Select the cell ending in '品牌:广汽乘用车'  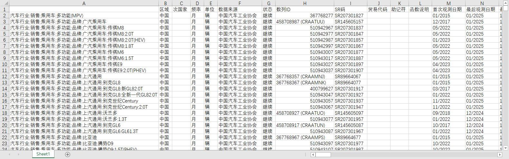[84, 21]
